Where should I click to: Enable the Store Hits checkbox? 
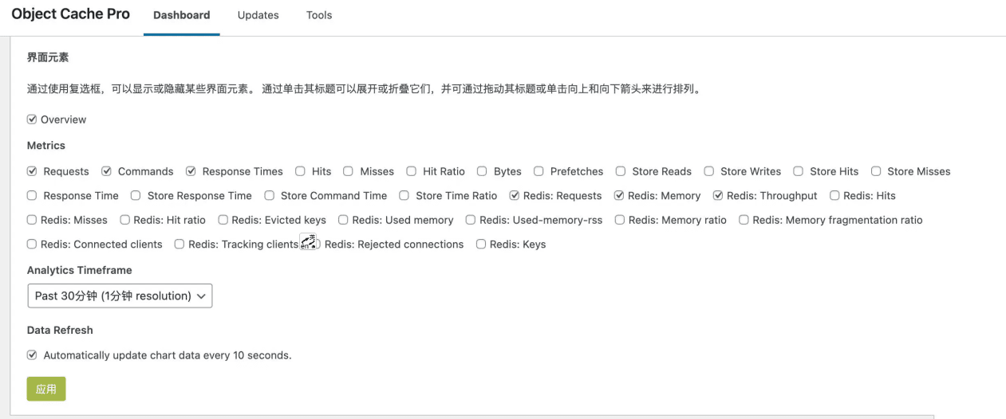(x=798, y=171)
